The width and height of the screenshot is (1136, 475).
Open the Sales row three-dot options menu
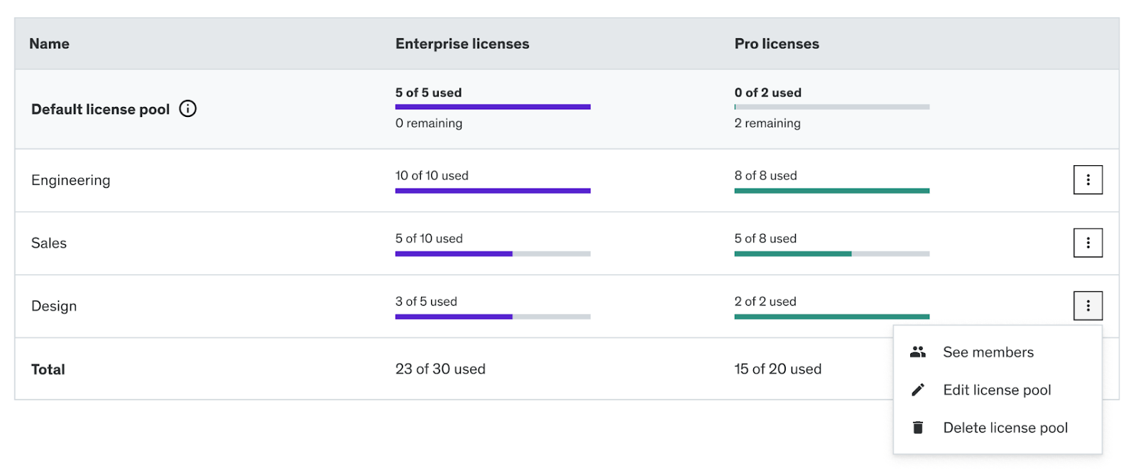coord(1087,243)
